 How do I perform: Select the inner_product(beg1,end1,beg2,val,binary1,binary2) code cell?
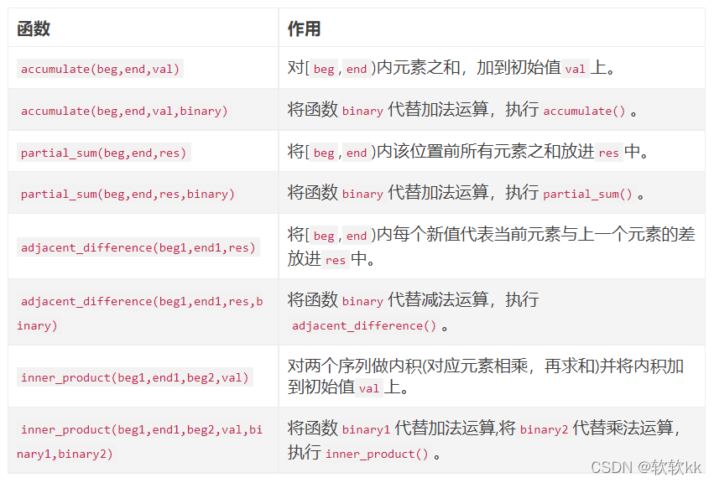tap(140, 442)
